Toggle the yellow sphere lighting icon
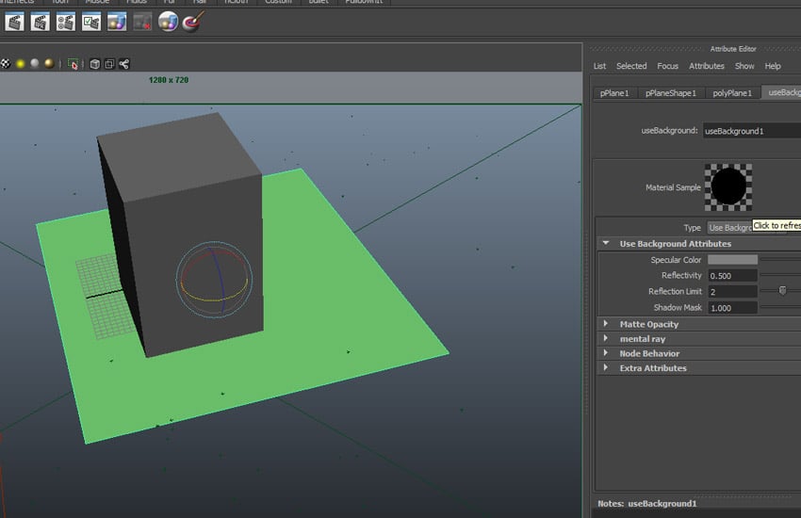 (x=20, y=64)
